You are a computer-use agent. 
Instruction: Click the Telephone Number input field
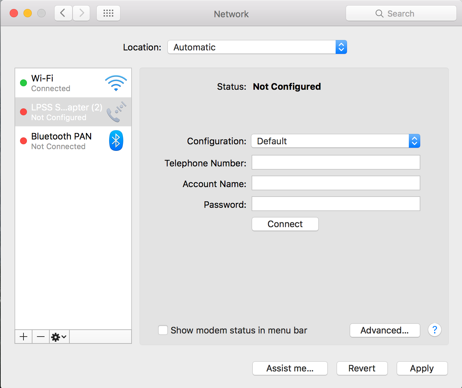335,162
